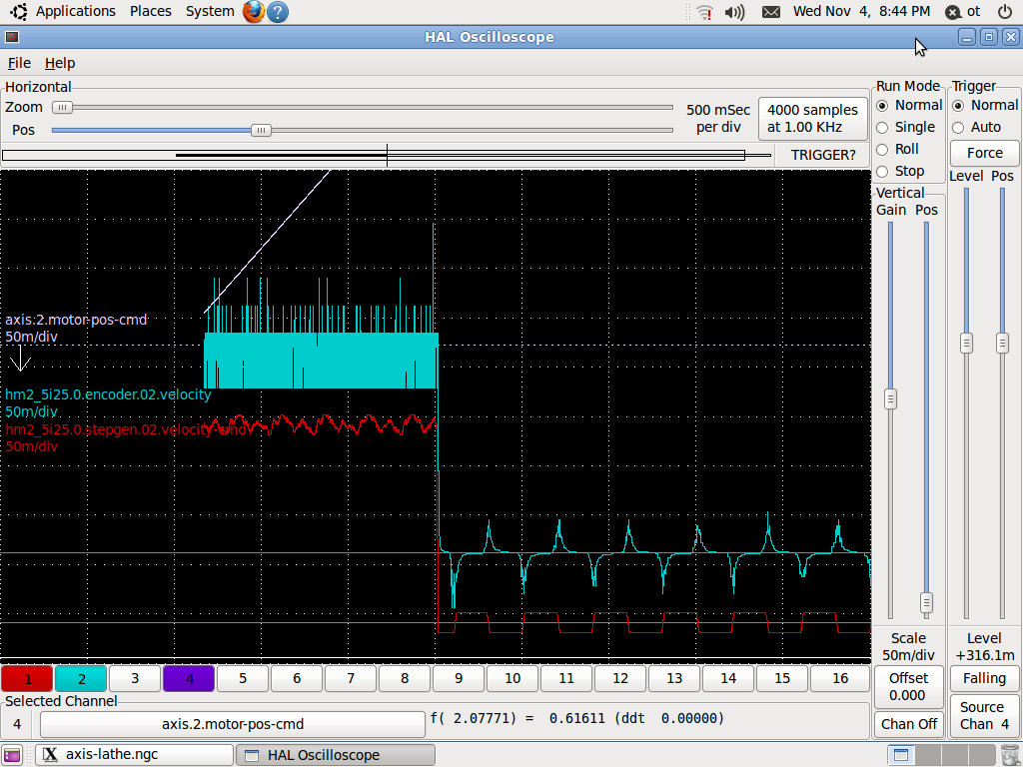Click the volume speaker icon
The height and width of the screenshot is (767, 1023).
pyautogui.click(x=735, y=12)
